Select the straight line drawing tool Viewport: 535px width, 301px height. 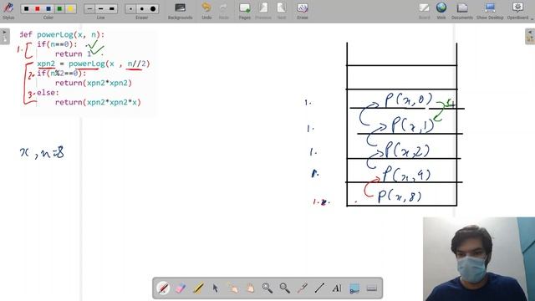319,288
